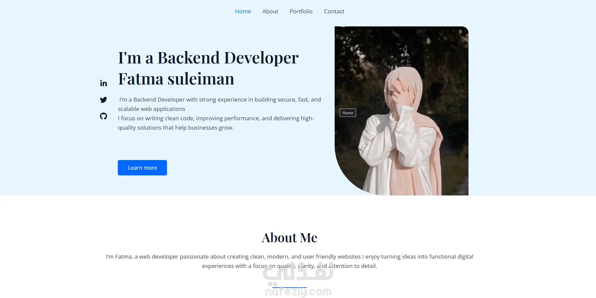Open the Contact nav link
This screenshot has width=596, height=298.
click(x=334, y=11)
